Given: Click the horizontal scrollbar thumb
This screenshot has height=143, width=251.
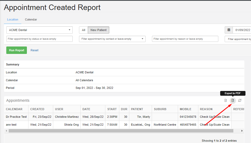Looking at the screenshot, I should tap(121, 131).
